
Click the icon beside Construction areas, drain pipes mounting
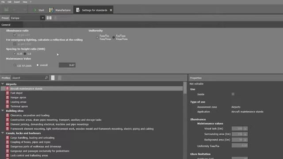pos(8,120)
